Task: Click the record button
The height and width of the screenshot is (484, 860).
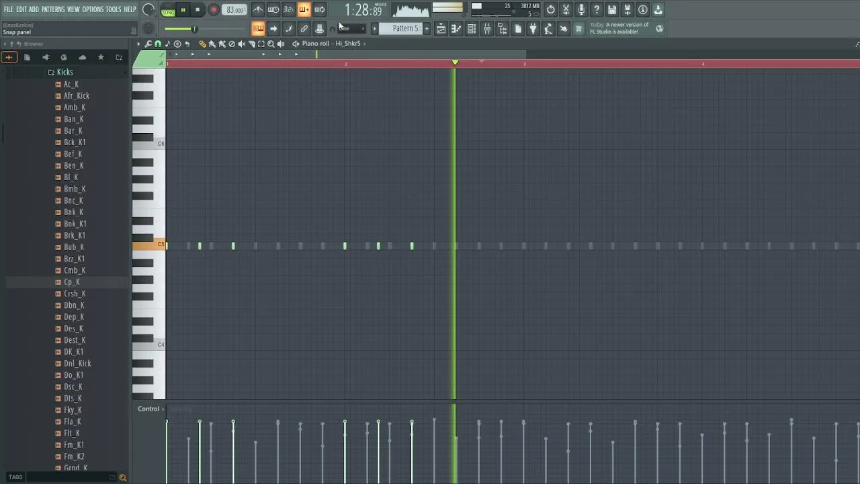Action: point(214,10)
